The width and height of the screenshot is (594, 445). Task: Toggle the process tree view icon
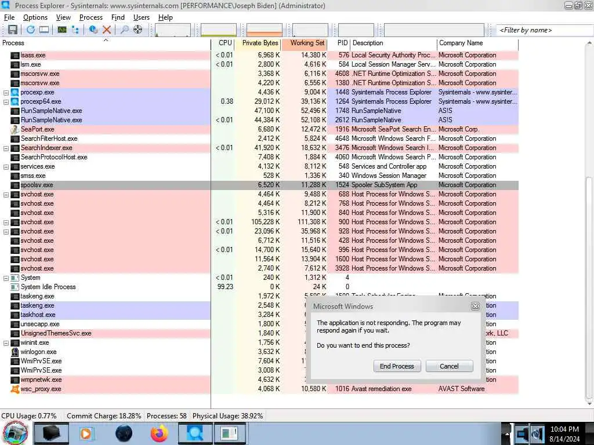pyautogui.click(x=75, y=30)
